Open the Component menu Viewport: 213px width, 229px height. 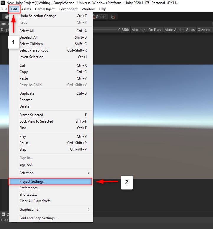[x=68, y=9]
